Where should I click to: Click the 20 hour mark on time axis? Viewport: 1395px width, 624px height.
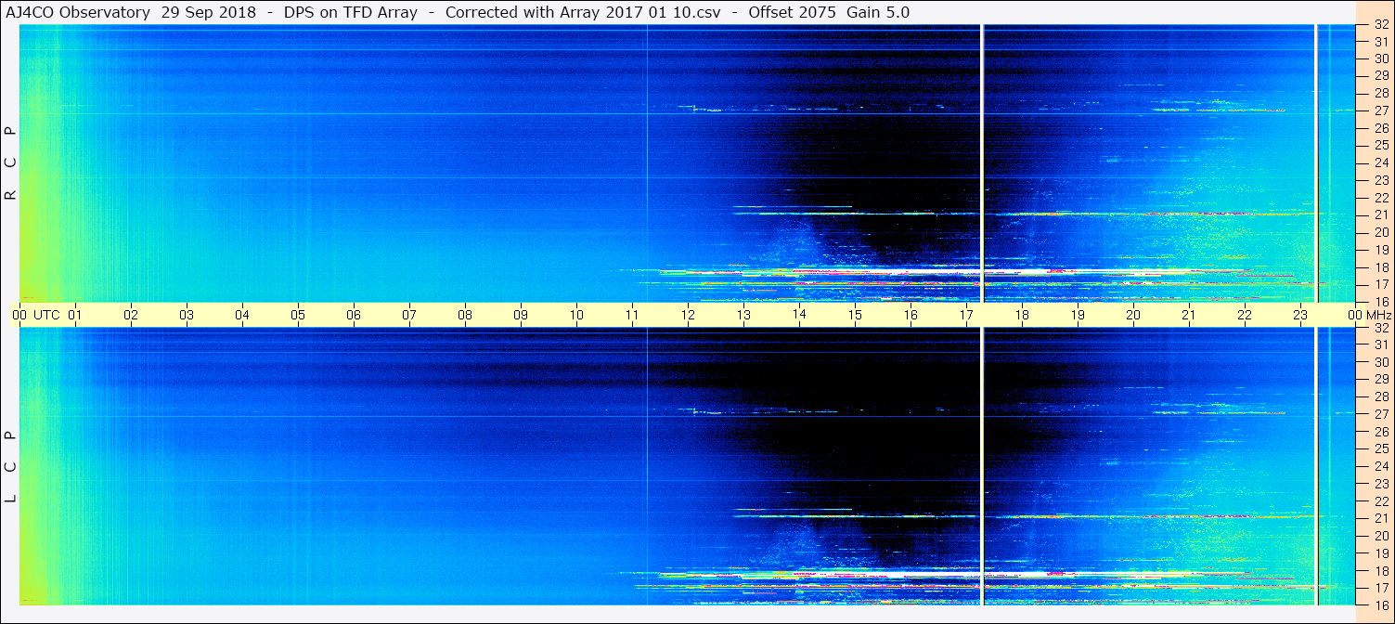(x=1133, y=315)
